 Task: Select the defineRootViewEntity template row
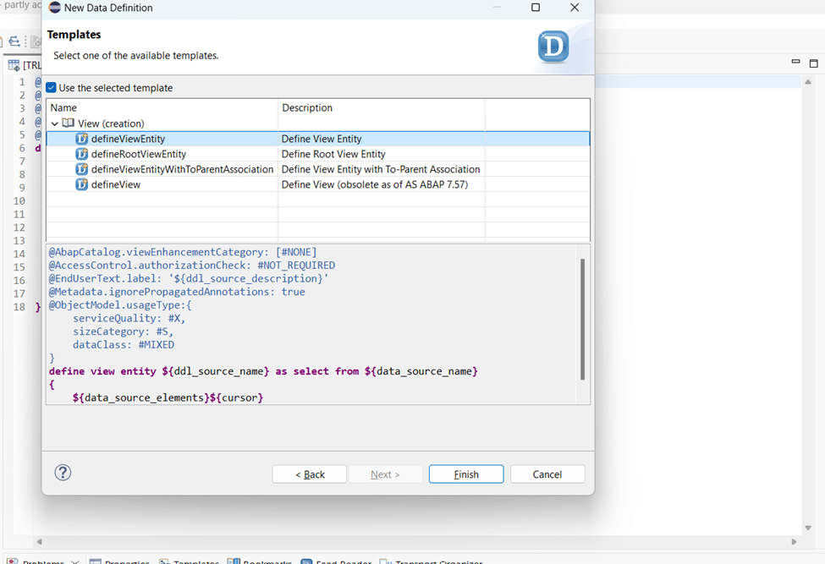pyautogui.click(x=139, y=154)
